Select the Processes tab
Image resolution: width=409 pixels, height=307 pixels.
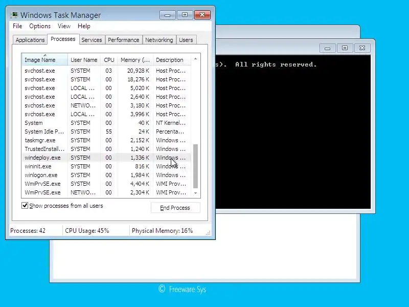pos(63,39)
